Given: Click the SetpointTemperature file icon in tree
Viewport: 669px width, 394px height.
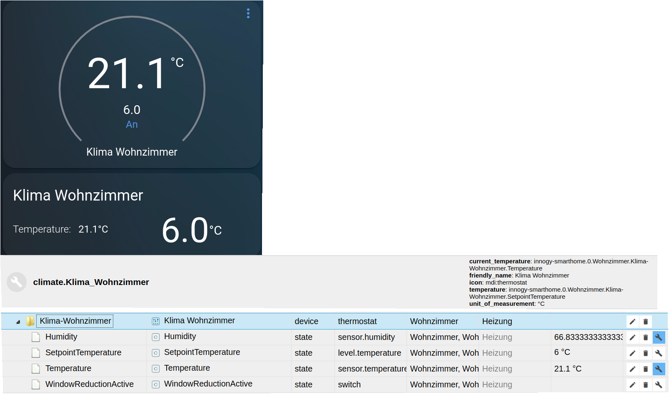Looking at the screenshot, I should (36, 353).
